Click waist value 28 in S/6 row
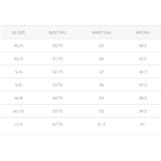Image resolution: width=161 pixels, height=161 pixels. pos(101,85)
